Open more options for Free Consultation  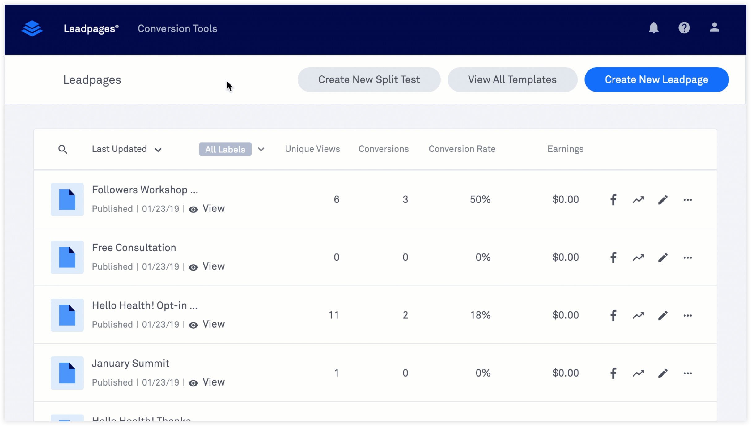(x=688, y=258)
